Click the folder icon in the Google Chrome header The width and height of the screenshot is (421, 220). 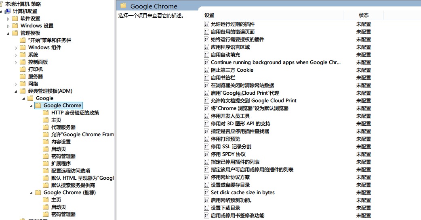(x=123, y=6)
